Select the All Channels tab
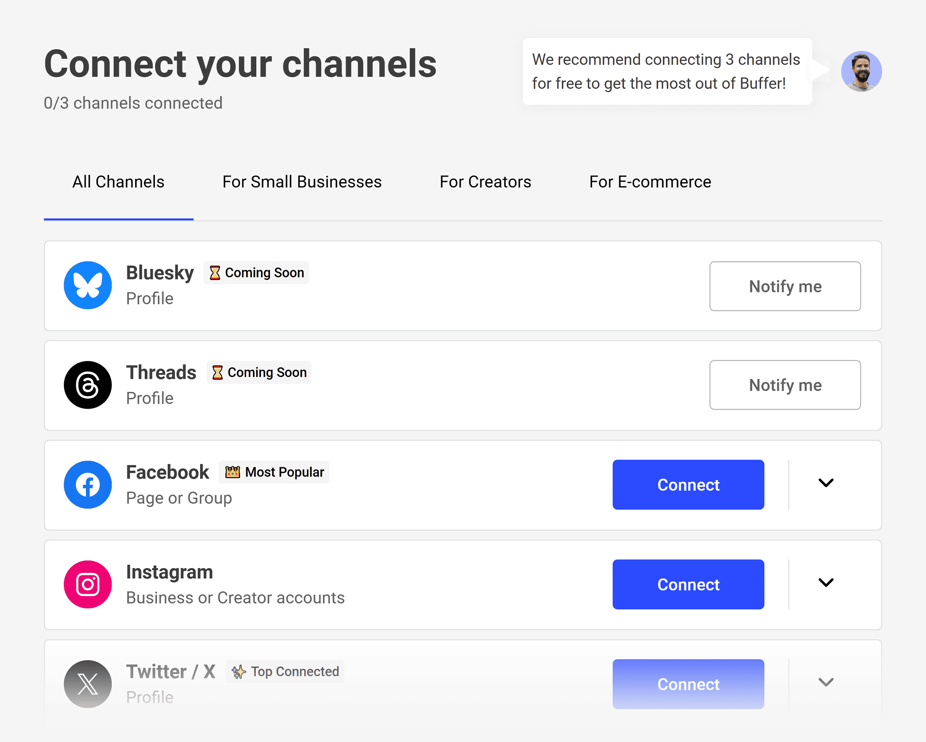Image resolution: width=926 pixels, height=742 pixels. tap(118, 182)
